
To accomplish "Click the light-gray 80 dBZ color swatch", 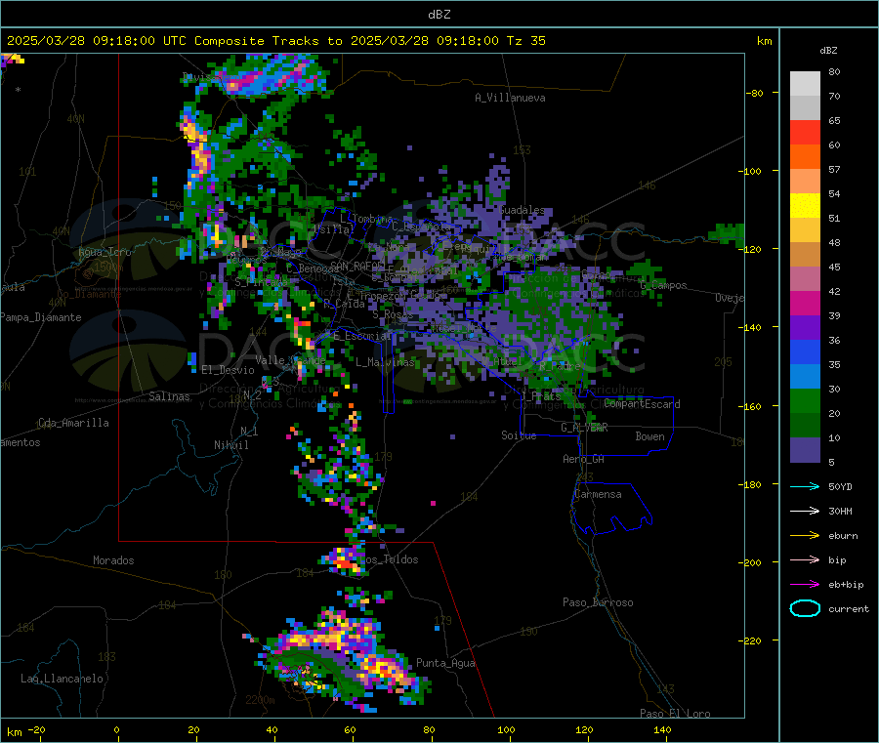I will (805, 84).
